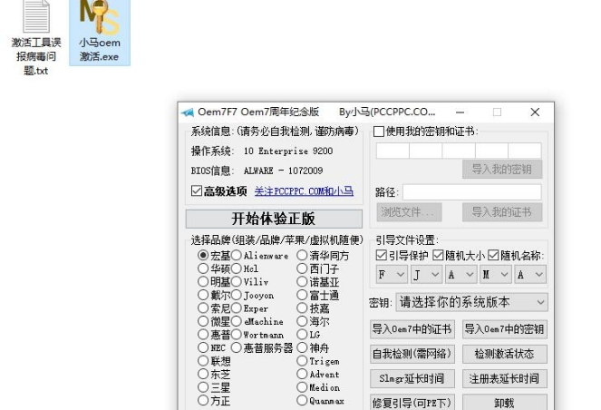Click 开始体验正版 button
This screenshot has height=410, width=601.
274,219
